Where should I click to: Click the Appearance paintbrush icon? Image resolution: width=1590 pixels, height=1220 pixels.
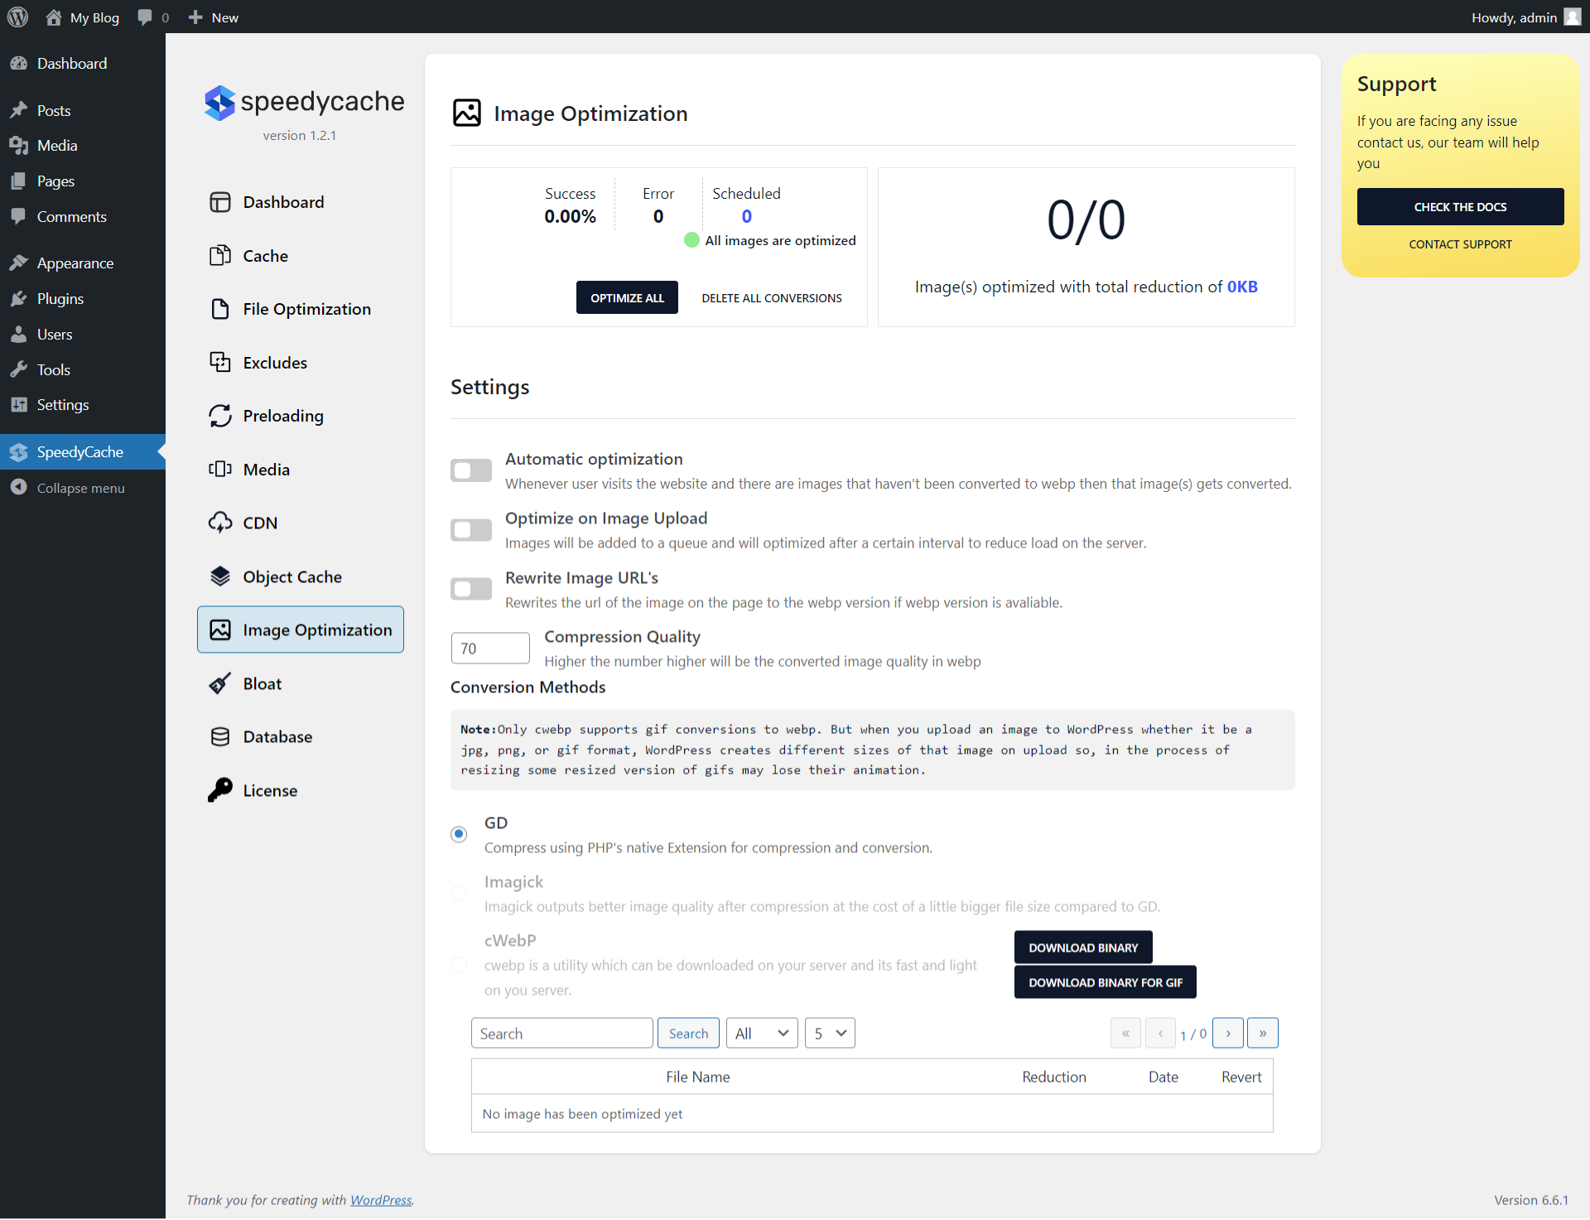(19, 263)
